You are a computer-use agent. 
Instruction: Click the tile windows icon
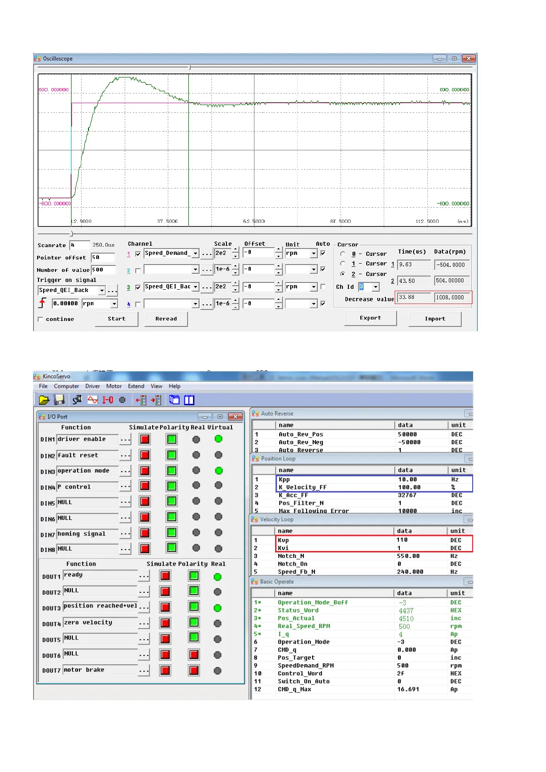pos(189,400)
